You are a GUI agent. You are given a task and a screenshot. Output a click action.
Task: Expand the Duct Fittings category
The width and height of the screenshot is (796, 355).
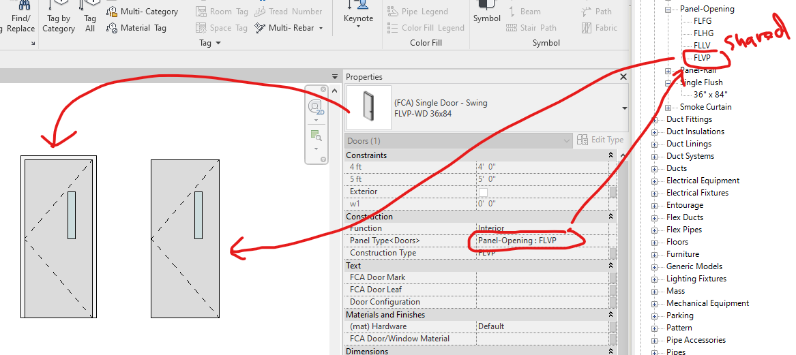655,120
